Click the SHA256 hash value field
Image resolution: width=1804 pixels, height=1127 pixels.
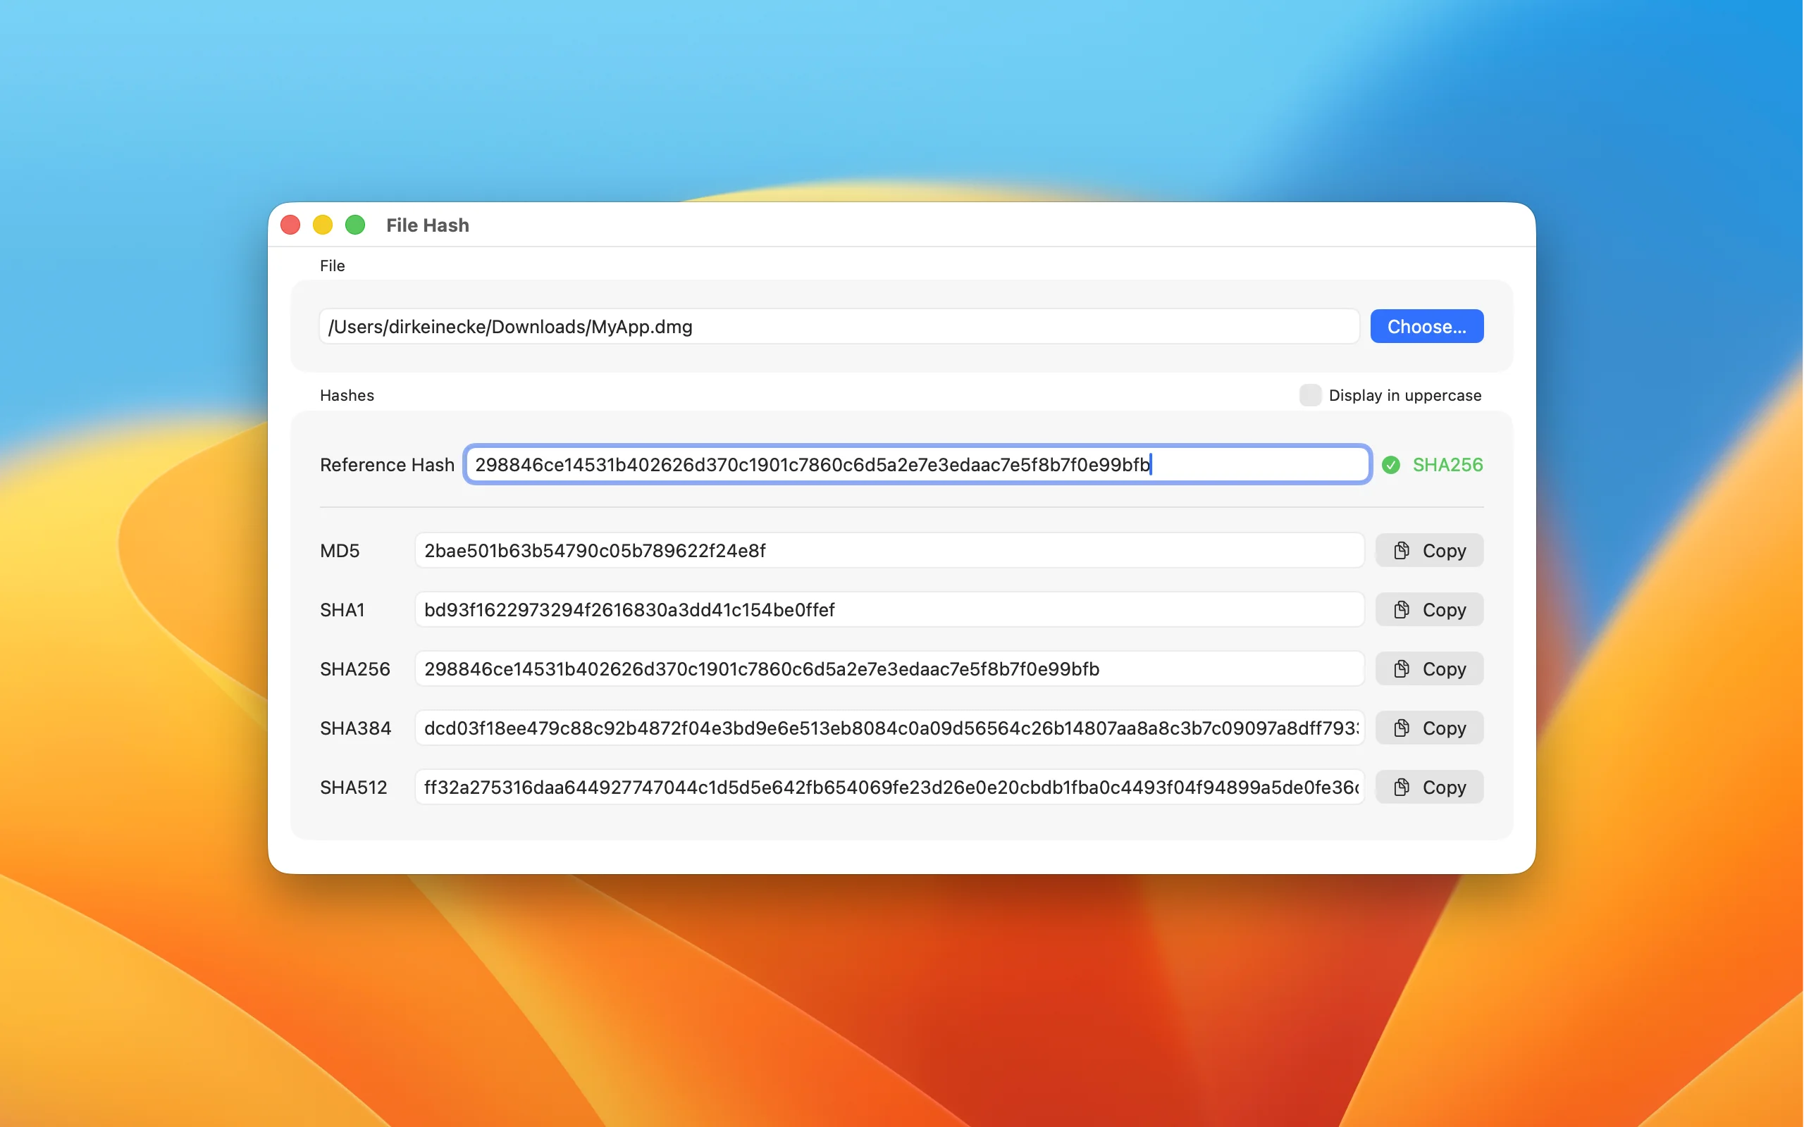889,668
